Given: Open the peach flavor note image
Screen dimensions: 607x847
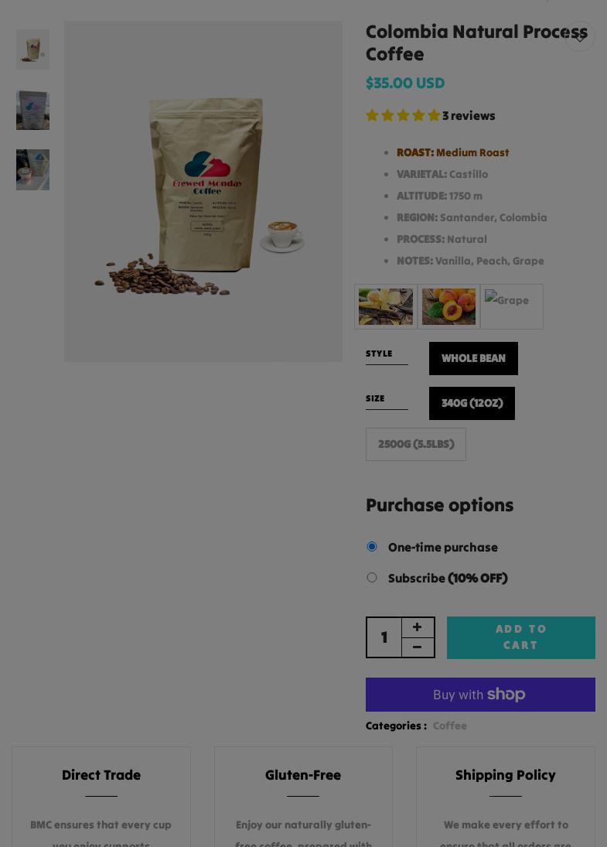Looking at the screenshot, I should pyautogui.click(x=448, y=307).
